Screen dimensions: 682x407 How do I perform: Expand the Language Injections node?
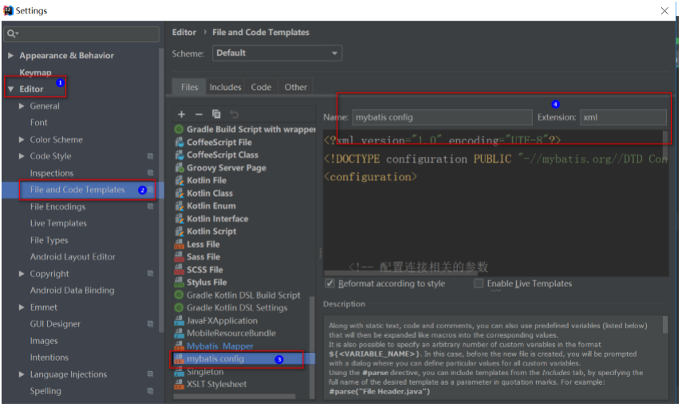(x=22, y=375)
